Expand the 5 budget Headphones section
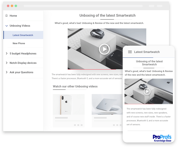 point(7,54)
